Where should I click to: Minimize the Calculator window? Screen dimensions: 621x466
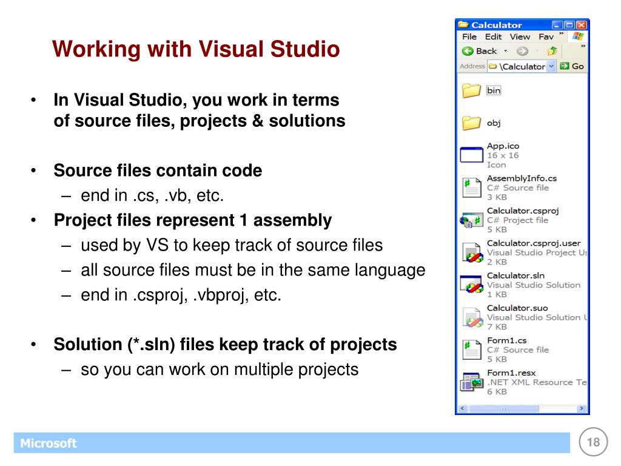[x=557, y=25]
